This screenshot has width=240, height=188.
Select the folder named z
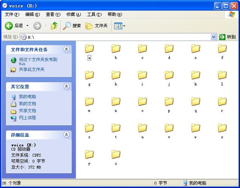tap(116, 155)
